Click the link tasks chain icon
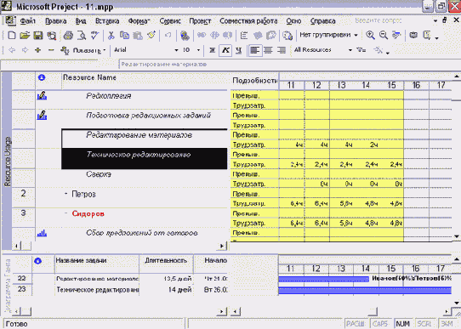Image resolution: width=461 pixels, height=329 pixels. click(x=202, y=35)
